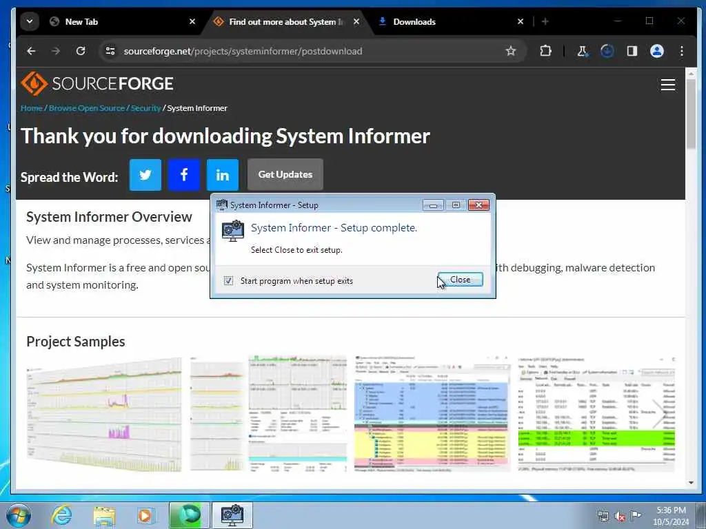This screenshot has width=706, height=529.
Task: Click the SourceForge logo
Action: 97,83
